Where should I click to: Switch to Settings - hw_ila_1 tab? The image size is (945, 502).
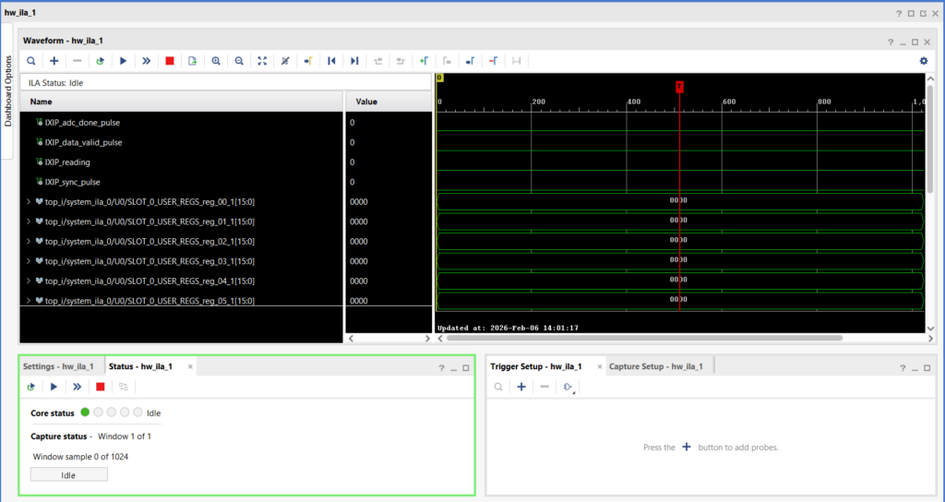58,366
